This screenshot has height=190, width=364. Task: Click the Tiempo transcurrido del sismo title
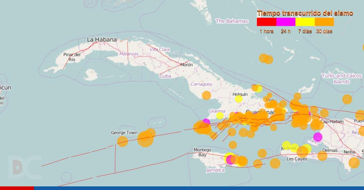(x=305, y=13)
